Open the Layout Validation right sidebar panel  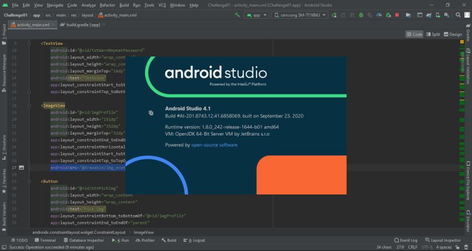(468, 67)
